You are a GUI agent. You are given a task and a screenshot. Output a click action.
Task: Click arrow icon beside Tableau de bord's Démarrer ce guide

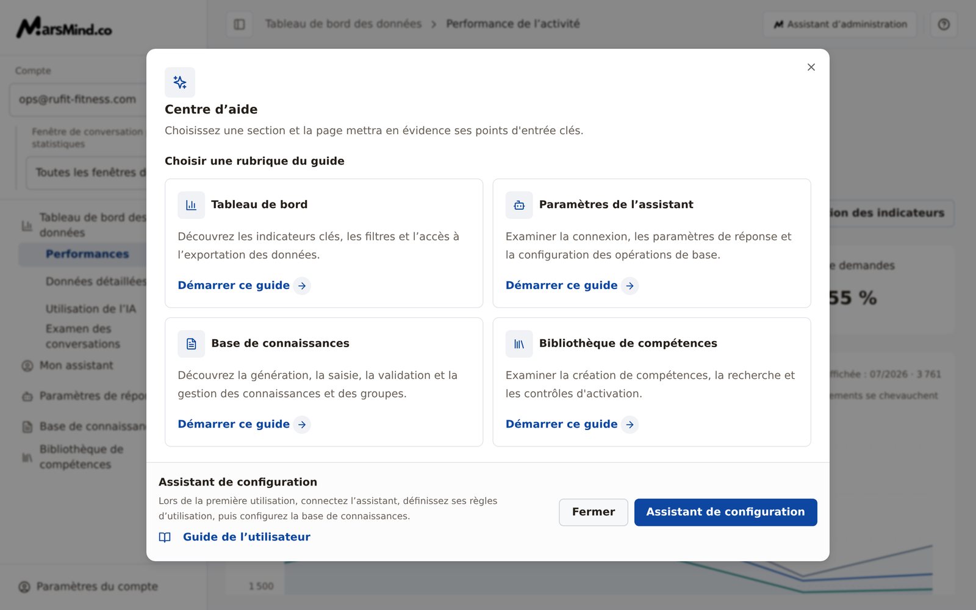tap(302, 285)
